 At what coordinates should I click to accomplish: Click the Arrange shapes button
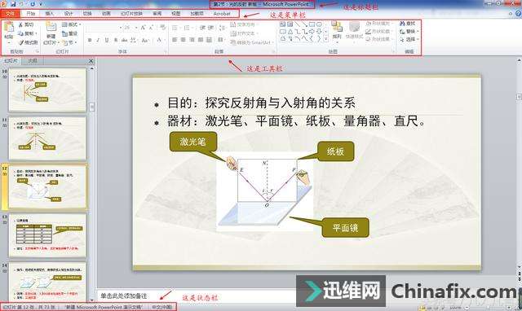point(337,31)
